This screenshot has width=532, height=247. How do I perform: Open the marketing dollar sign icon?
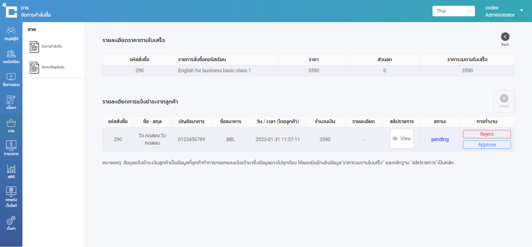pyautogui.click(x=11, y=149)
